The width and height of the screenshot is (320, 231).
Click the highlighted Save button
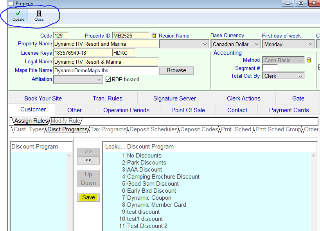[88, 197]
